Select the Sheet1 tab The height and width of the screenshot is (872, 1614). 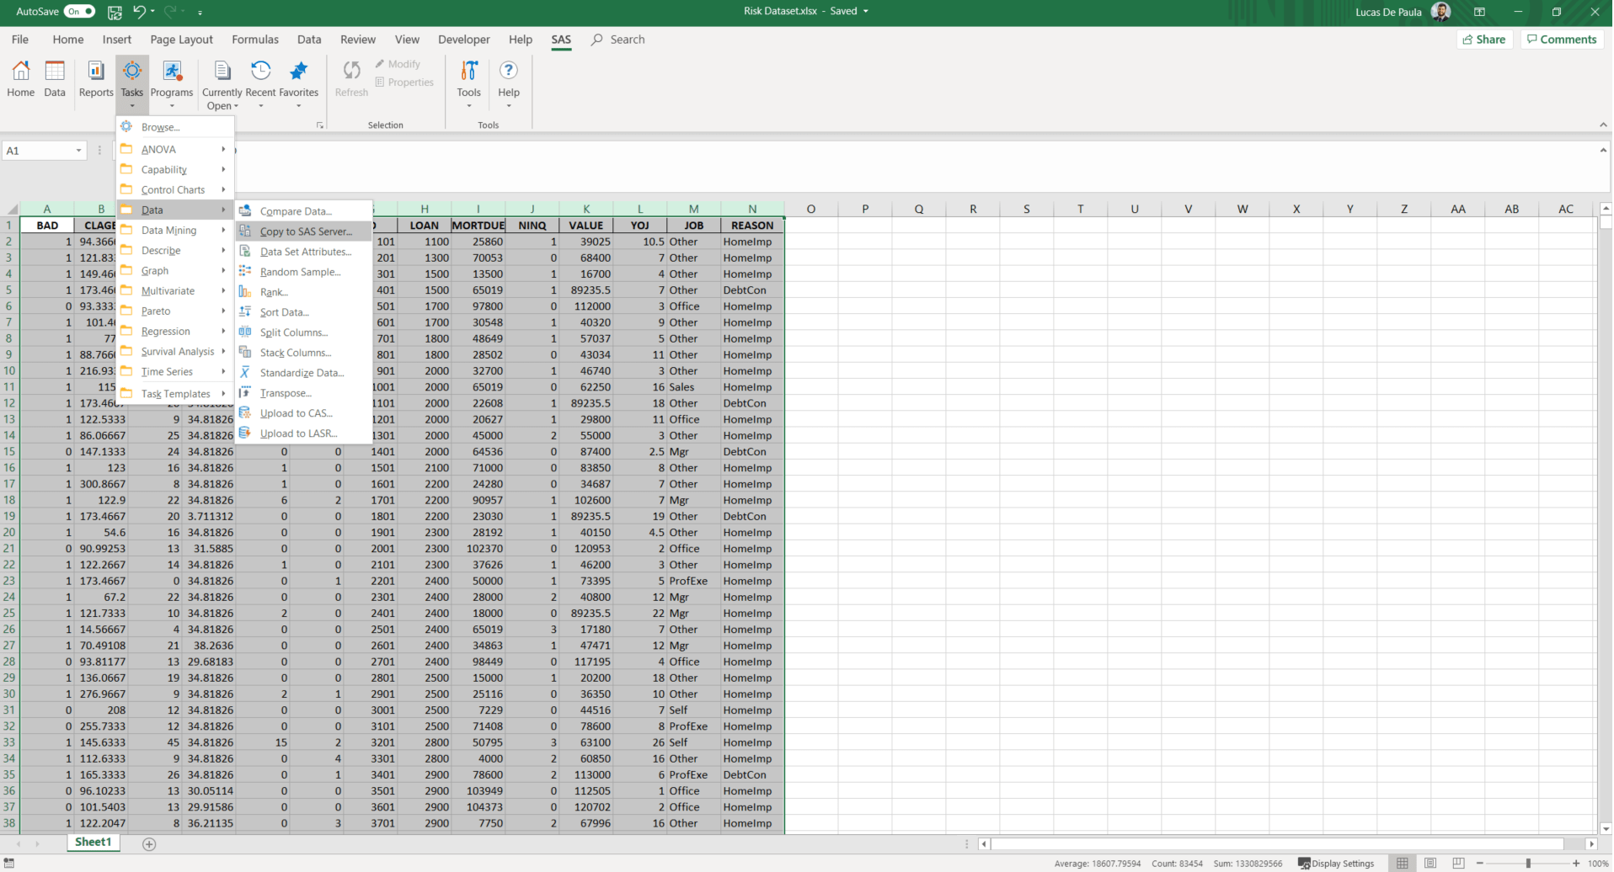[93, 842]
